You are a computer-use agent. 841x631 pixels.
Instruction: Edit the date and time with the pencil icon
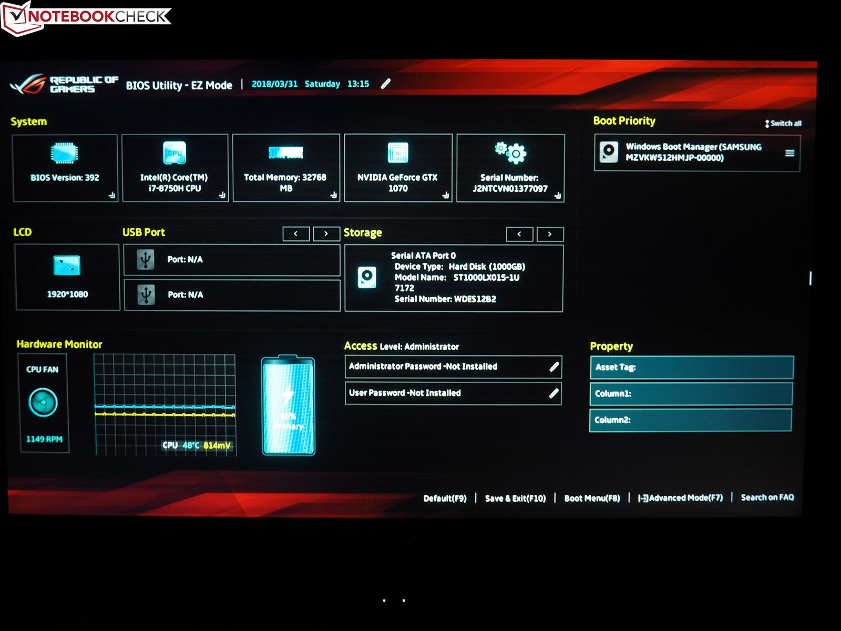point(386,84)
